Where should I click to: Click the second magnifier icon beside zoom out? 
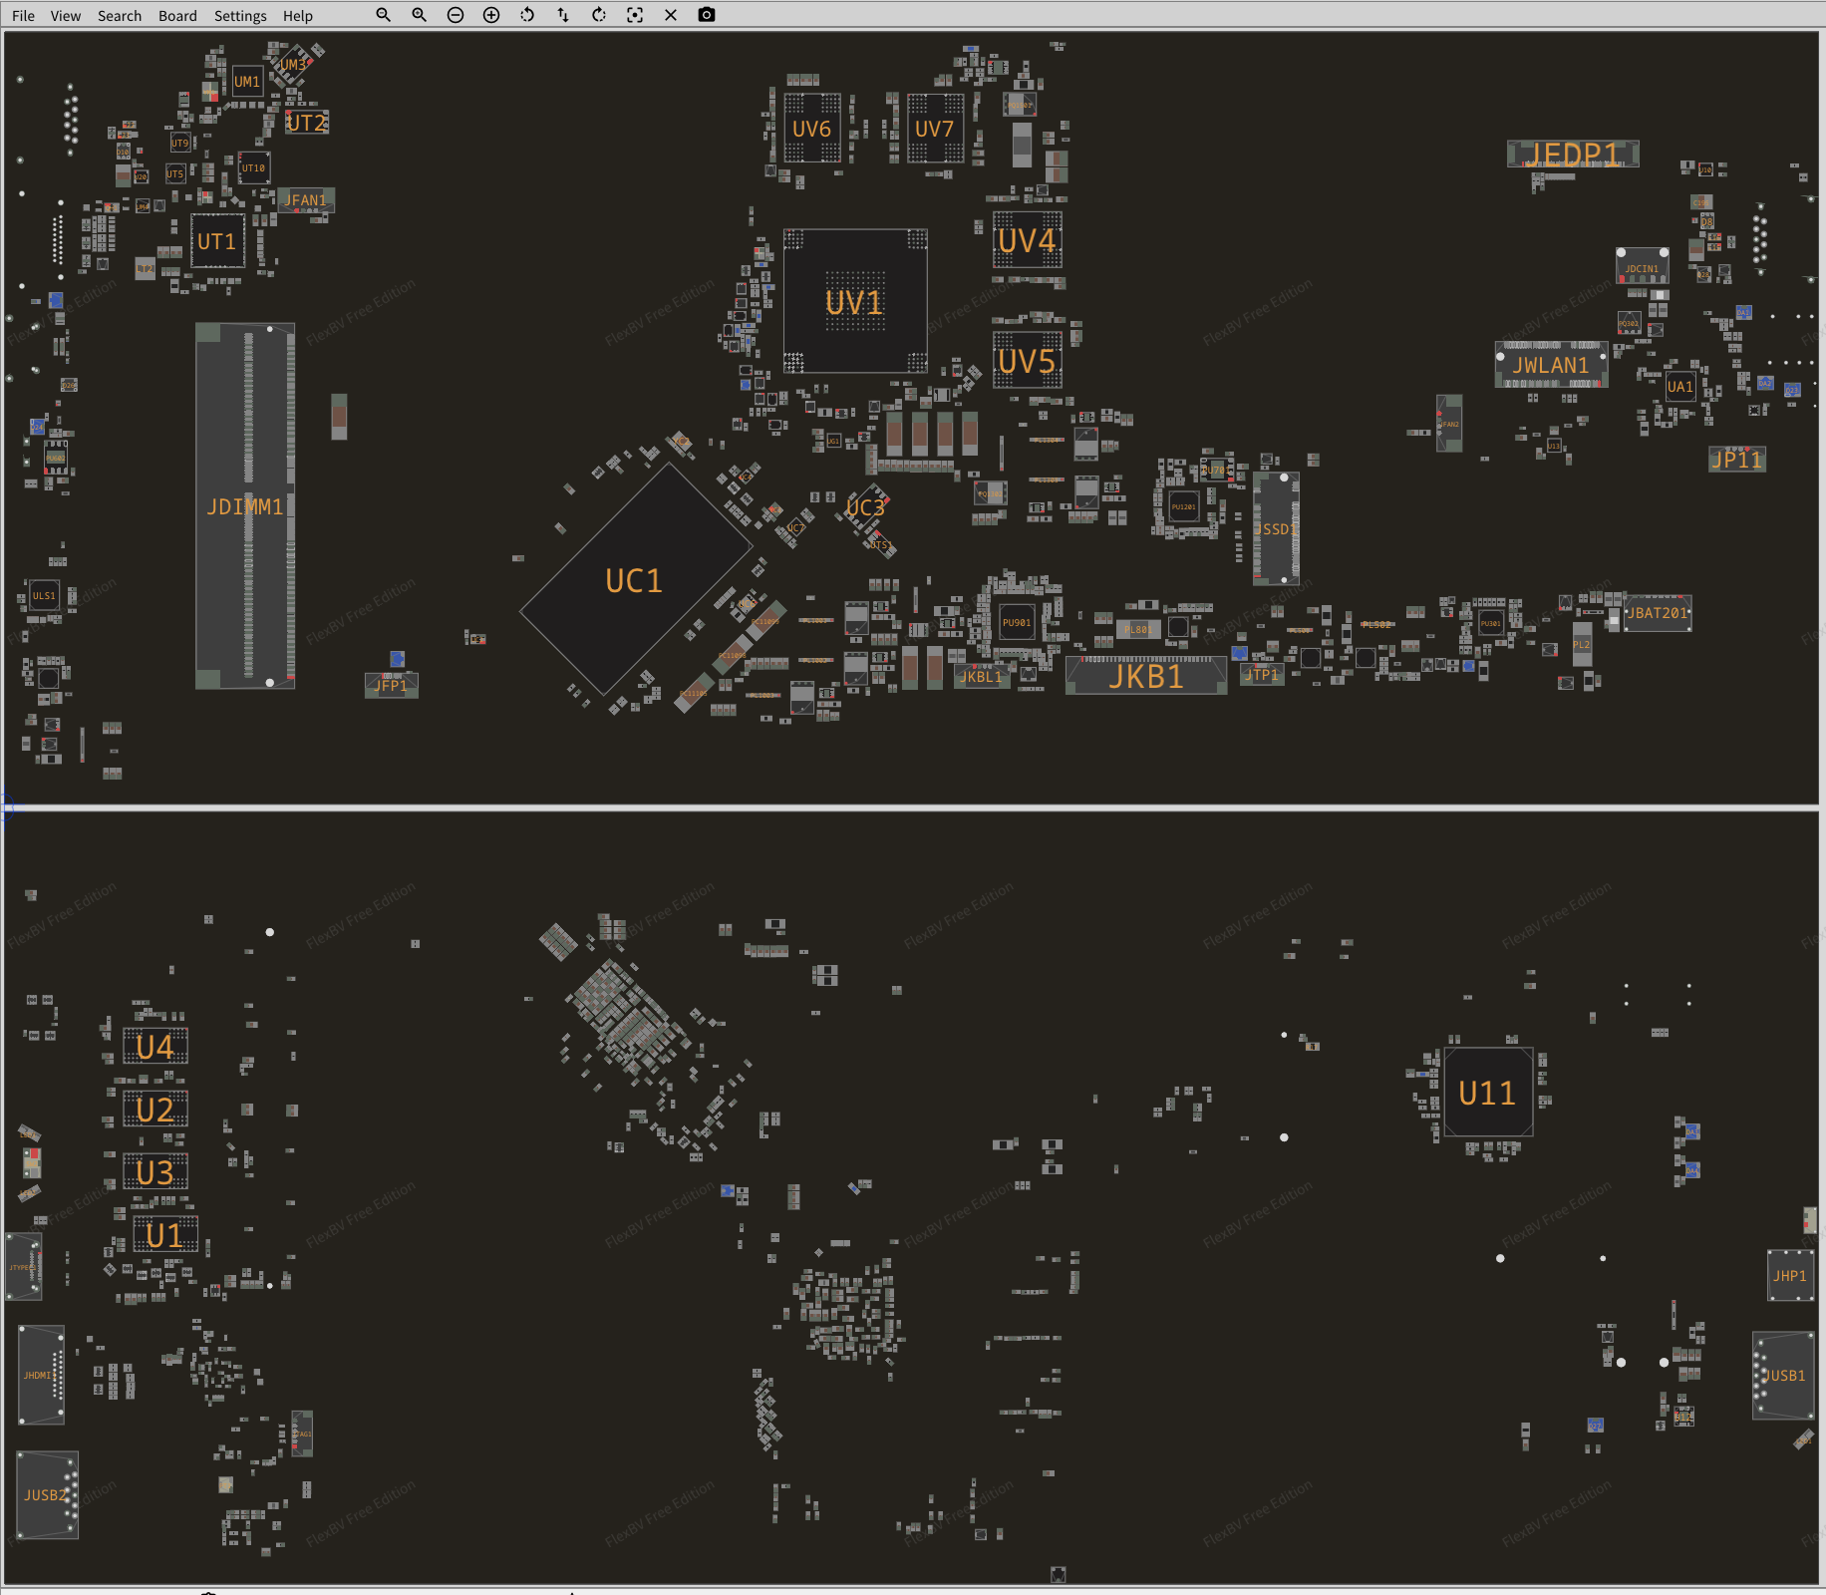pos(420,15)
